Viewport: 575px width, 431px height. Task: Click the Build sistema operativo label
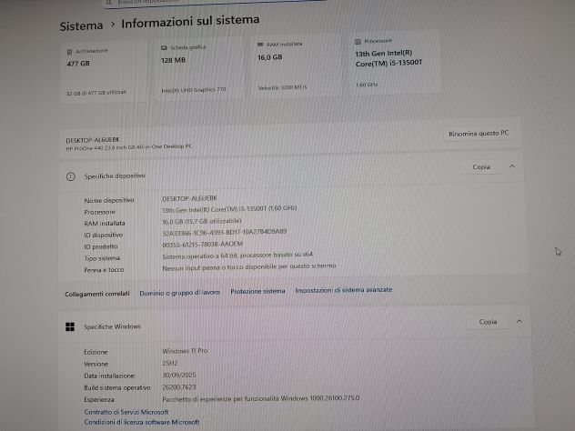pyautogui.click(x=117, y=387)
